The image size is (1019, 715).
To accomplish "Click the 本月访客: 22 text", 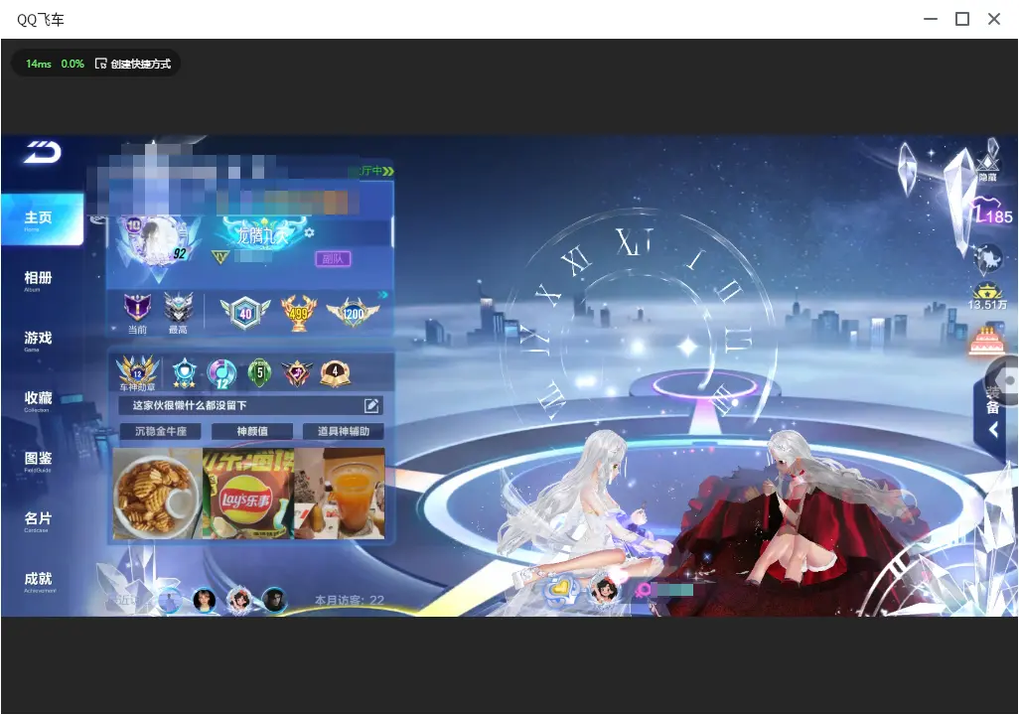I will click(x=349, y=600).
